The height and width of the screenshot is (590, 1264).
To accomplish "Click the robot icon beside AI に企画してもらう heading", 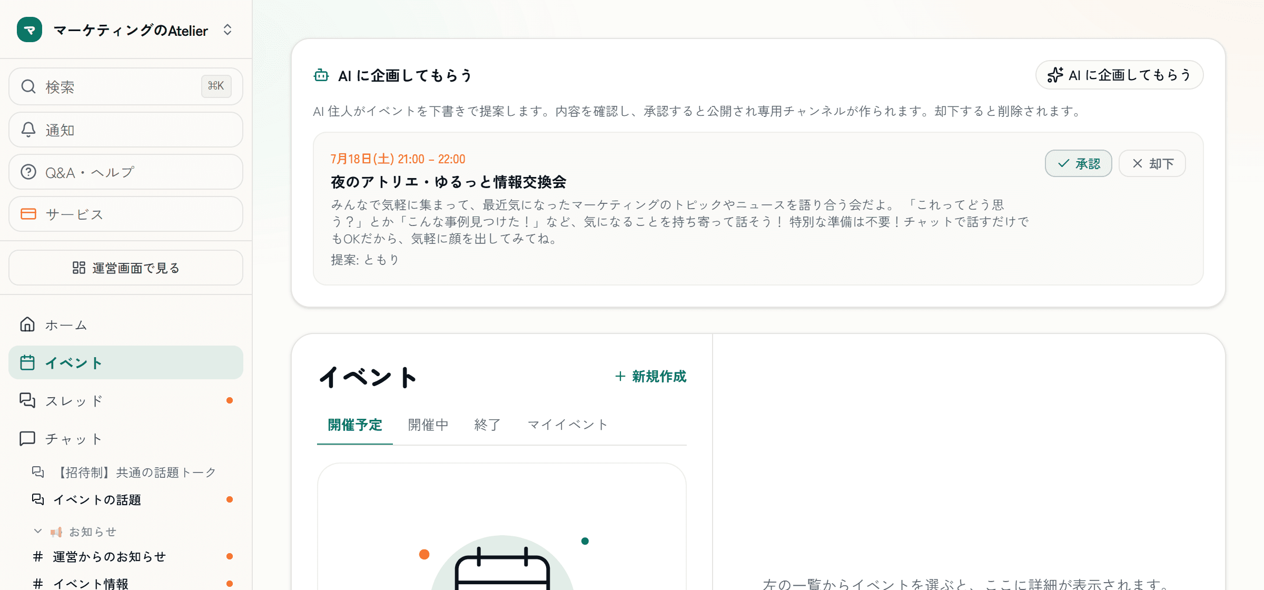I will [321, 75].
